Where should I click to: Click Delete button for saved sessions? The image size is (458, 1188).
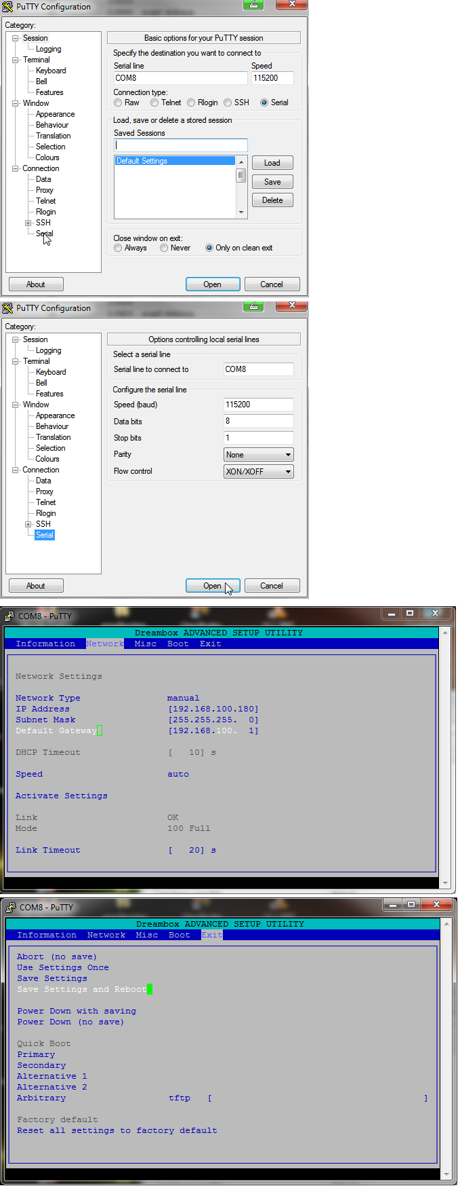(x=272, y=200)
